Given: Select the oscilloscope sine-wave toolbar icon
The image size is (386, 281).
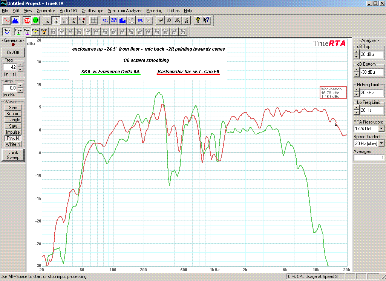Looking at the screenshot, I should point(6,20).
